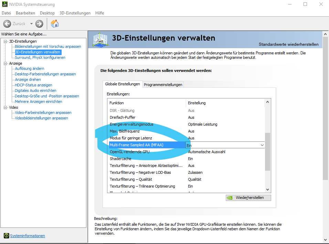Select Texturfilterung – Qualität row
The image size is (329, 244).
(x=186, y=179)
